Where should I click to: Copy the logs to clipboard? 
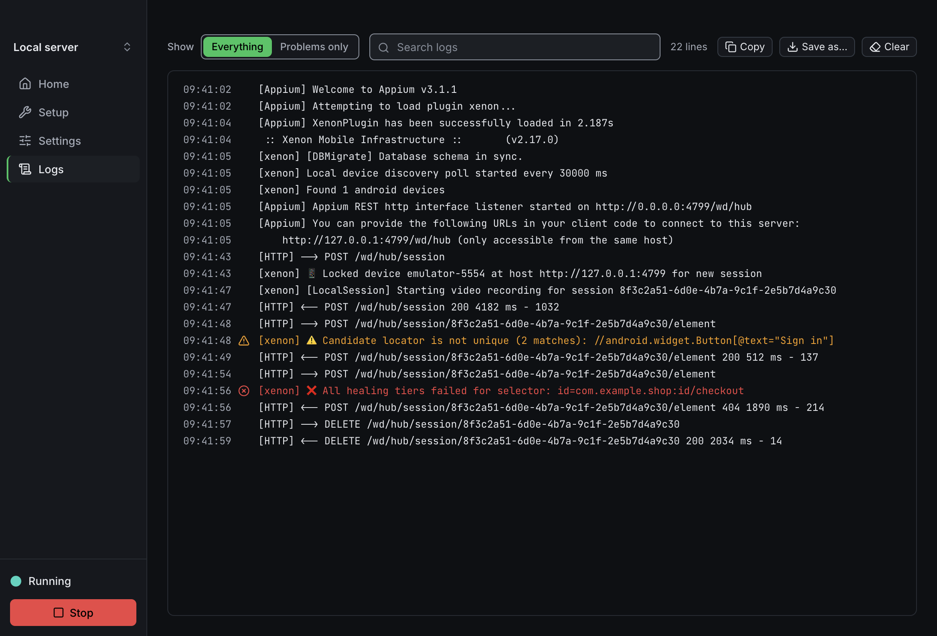(x=745, y=47)
